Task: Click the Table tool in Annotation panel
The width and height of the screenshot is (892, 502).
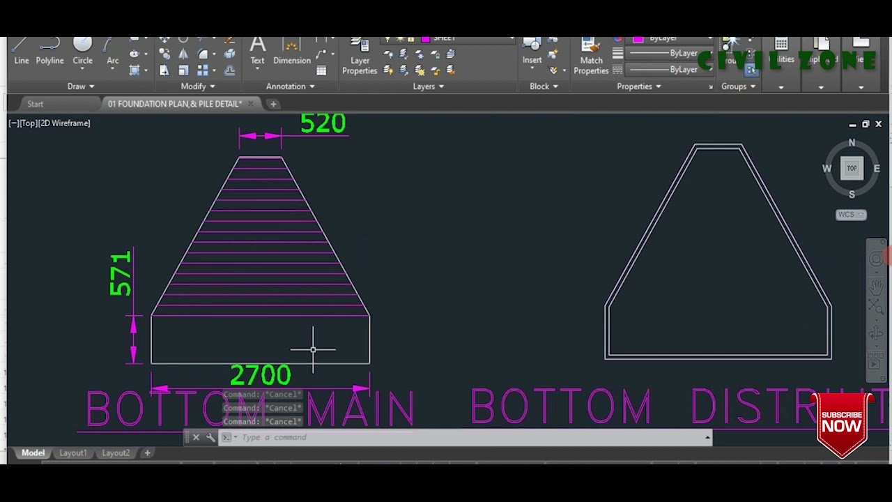Action: tap(321, 70)
